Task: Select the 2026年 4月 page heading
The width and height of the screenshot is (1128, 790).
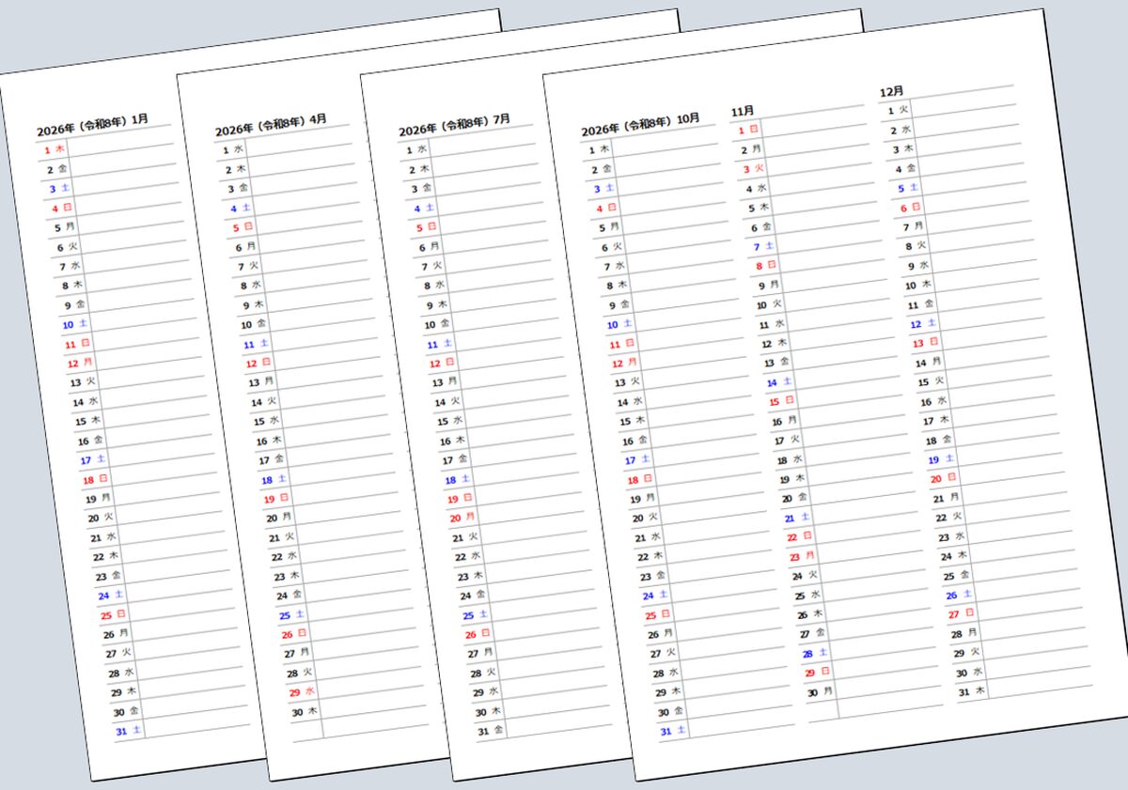Action: coord(271,126)
